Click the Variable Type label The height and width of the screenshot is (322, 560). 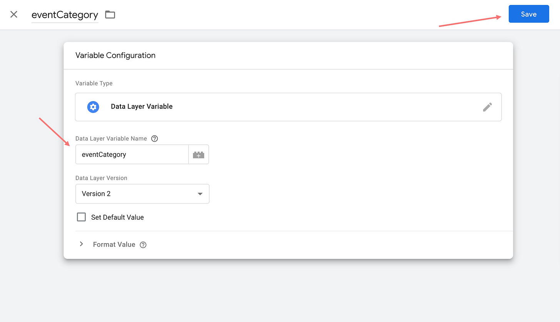(x=94, y=83)
